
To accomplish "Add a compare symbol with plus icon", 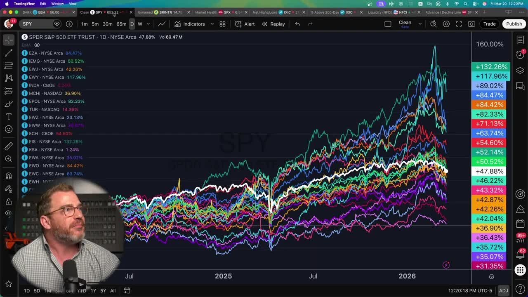I will (69, 24).
